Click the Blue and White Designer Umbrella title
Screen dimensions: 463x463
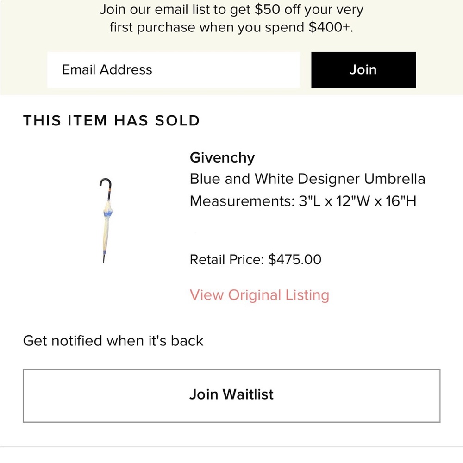tap(307, 179)
